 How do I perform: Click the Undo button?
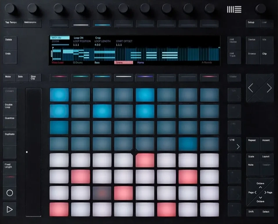[x=10, y=57]
